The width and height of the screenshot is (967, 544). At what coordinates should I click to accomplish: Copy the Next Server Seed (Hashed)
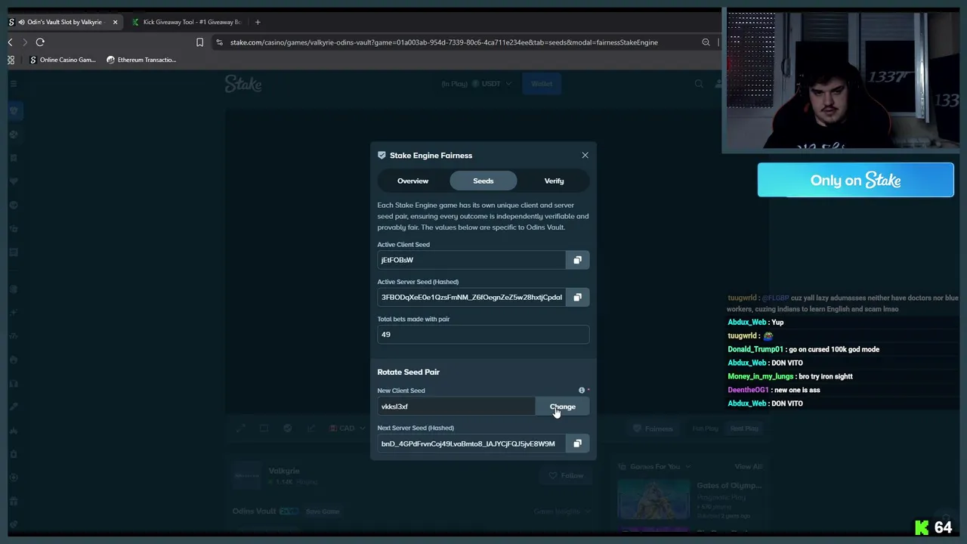577,444
